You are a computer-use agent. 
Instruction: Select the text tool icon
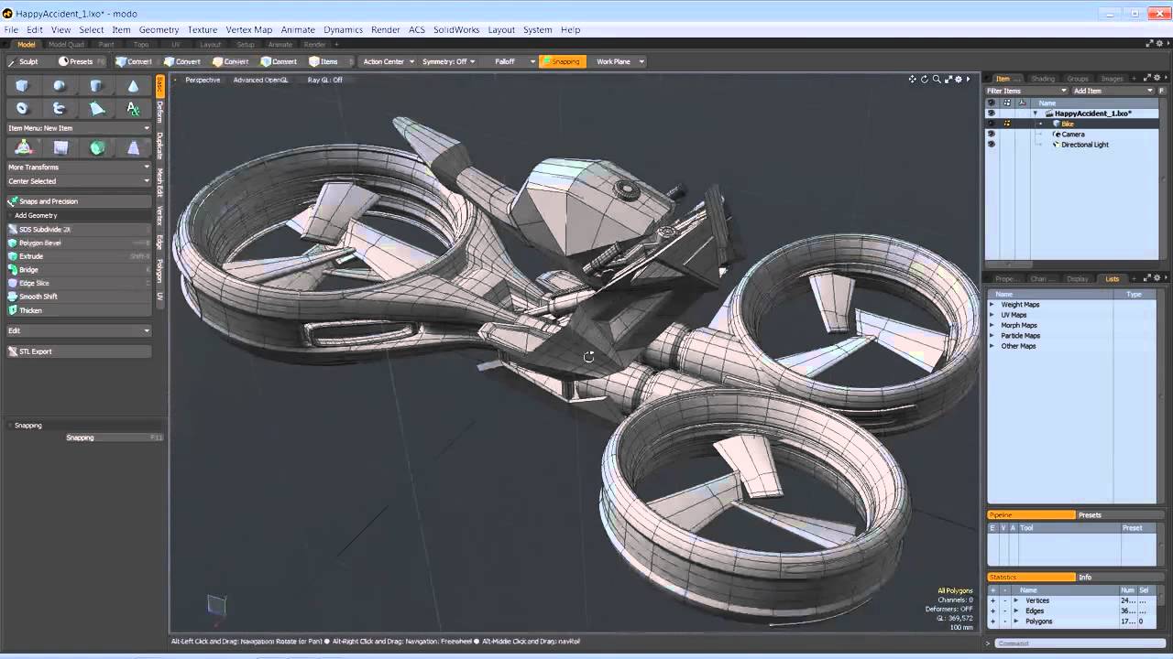pos(133,108)
